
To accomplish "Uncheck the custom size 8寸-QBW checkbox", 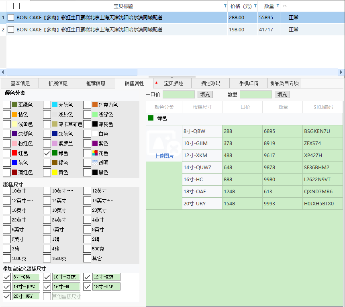I will [7, 277].
